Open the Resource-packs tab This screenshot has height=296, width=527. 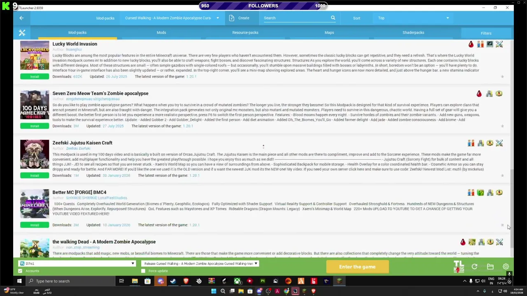[245, 32]
